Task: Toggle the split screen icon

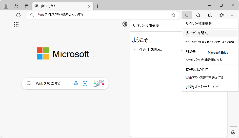Action: (x=210, y=15)
